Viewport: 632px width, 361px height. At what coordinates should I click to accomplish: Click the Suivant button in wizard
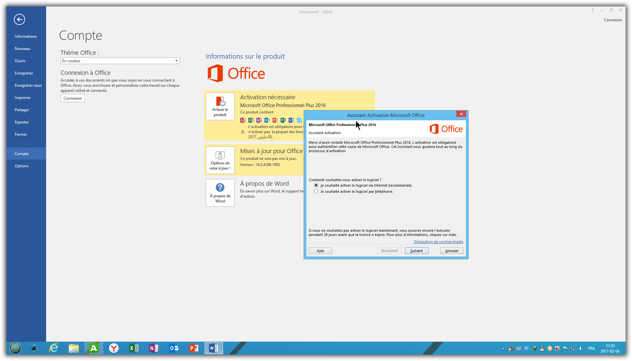[416, 251]
